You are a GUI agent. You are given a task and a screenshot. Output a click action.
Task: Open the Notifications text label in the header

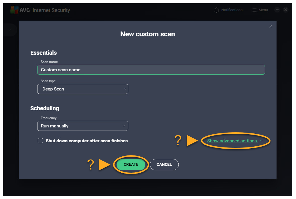tap(232, 10)
